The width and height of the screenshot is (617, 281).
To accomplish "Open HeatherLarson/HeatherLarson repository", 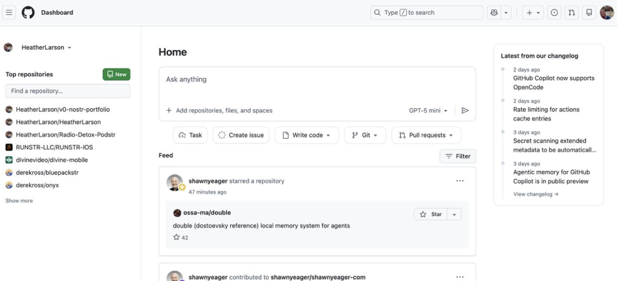I will click(58, 122).
